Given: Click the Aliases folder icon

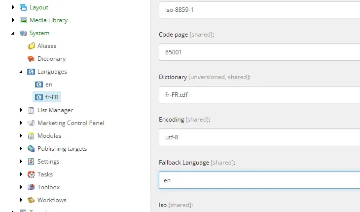Looking at the screenshot, I should tap(31, 46).
